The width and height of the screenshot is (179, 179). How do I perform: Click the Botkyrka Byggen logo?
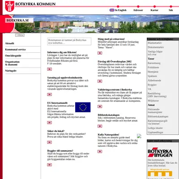pos(160,152)
